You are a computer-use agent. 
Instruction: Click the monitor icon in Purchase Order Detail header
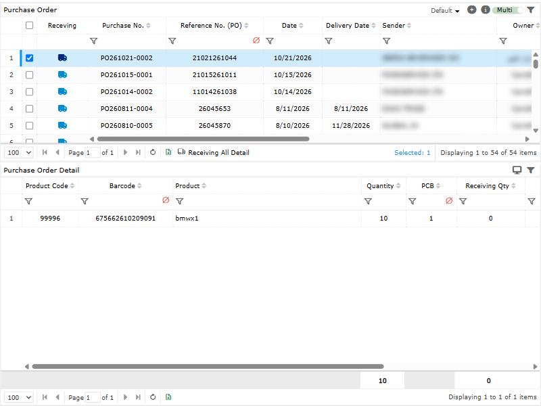tap(517, 170)
